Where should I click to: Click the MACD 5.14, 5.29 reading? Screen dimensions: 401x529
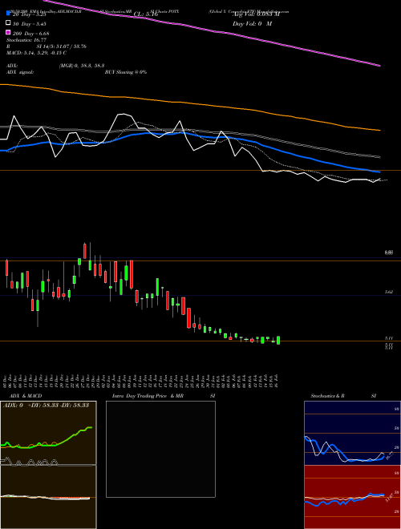[x=36, y=53]
